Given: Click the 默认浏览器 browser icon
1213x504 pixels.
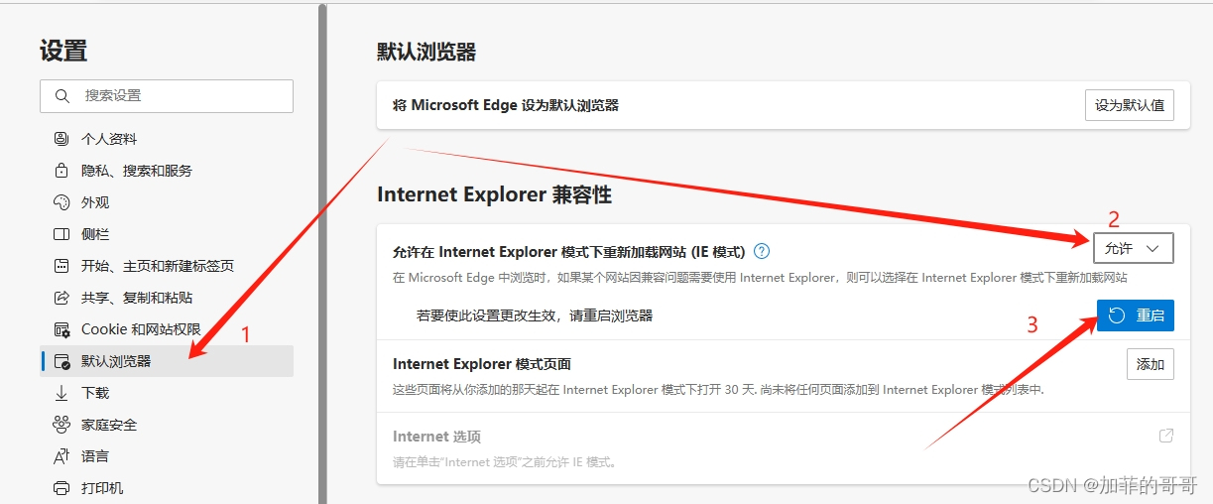Looking at the screenshot, I should pos(61,361).
